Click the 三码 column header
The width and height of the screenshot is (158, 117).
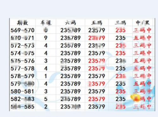coord(120,22)
